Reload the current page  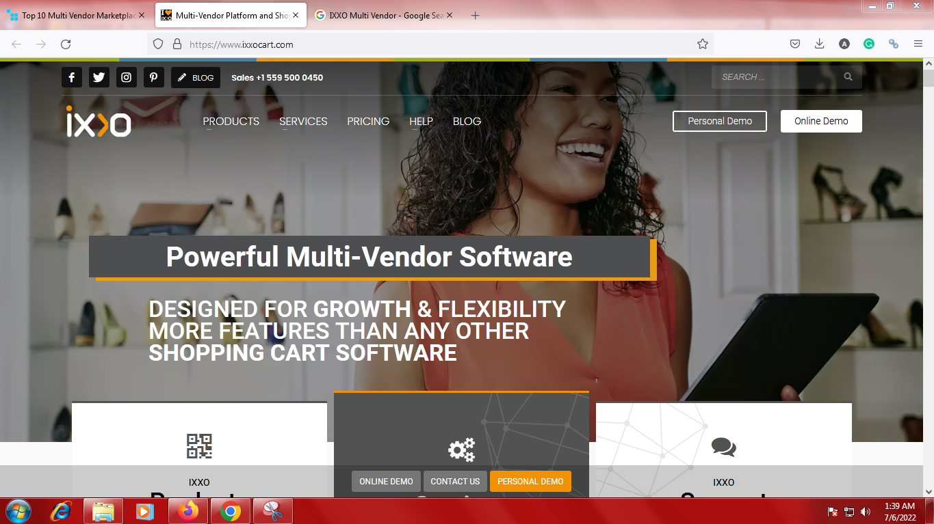pos(66,44)
